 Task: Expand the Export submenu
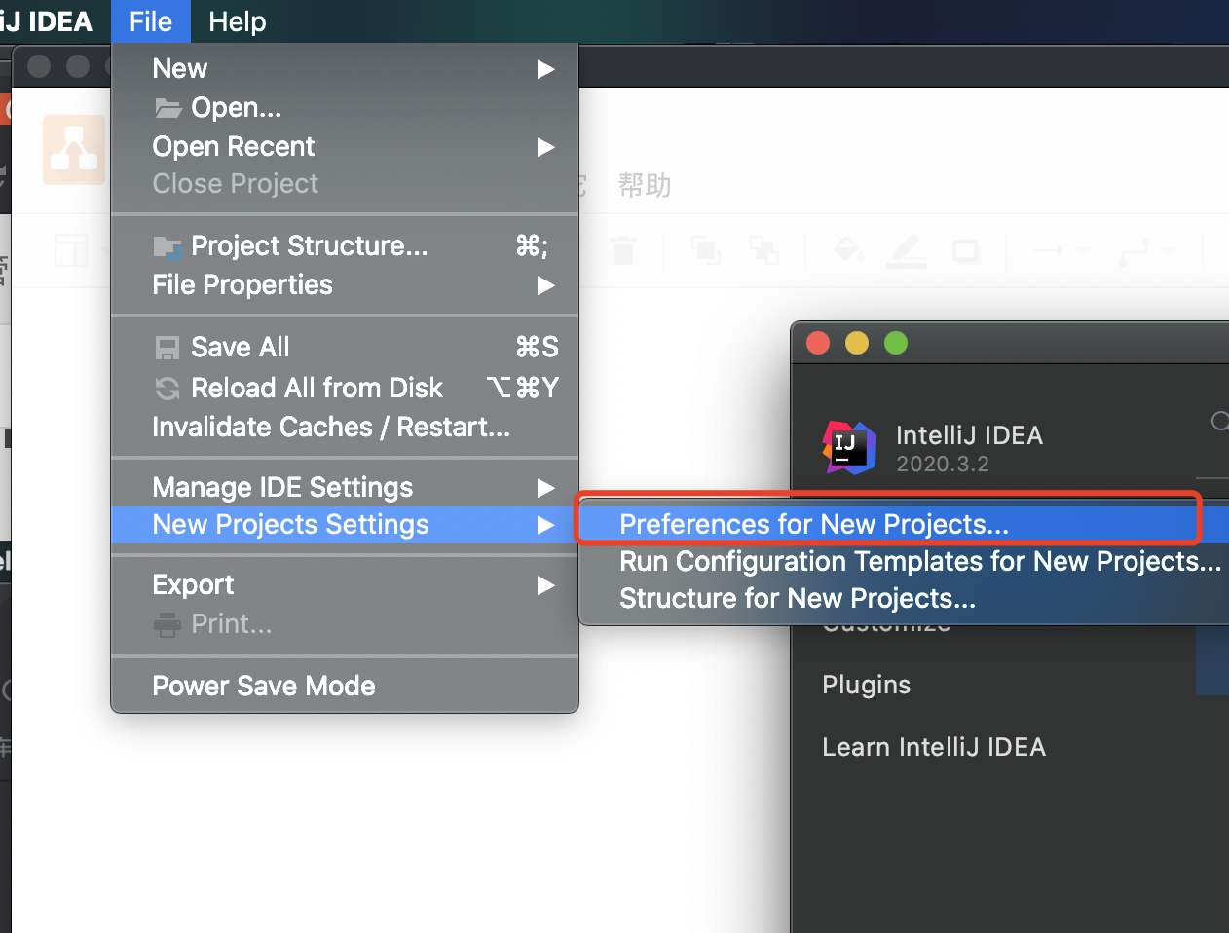click(x=345, y=584)
